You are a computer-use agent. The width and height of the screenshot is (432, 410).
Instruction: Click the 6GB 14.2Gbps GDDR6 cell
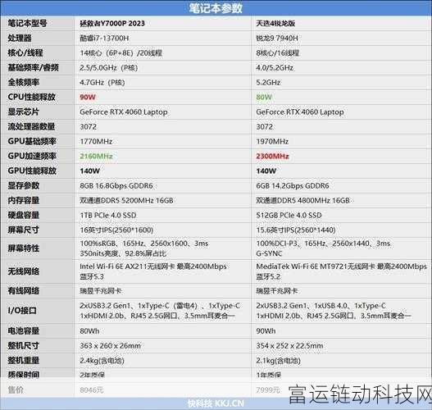pos(293,185)
